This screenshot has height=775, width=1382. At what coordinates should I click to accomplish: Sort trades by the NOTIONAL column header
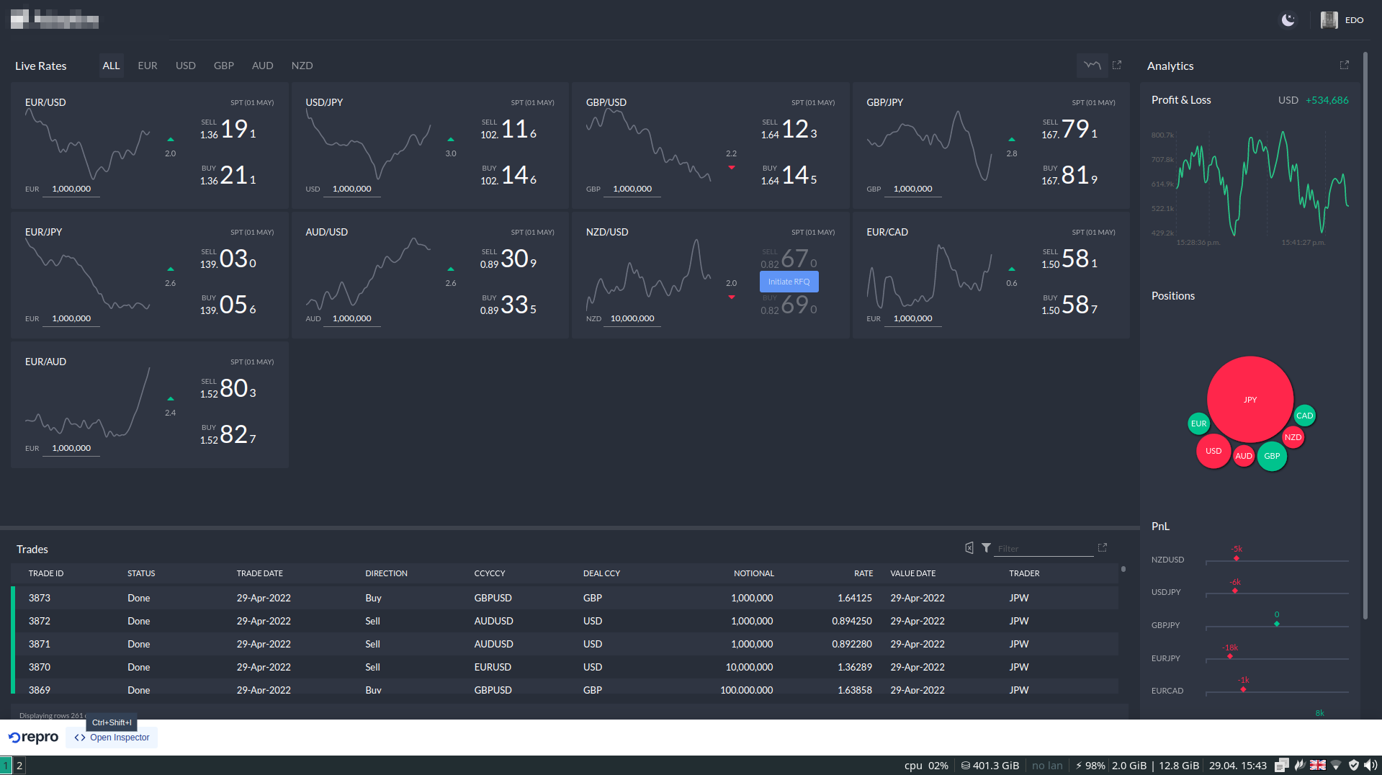click(753, 573)
